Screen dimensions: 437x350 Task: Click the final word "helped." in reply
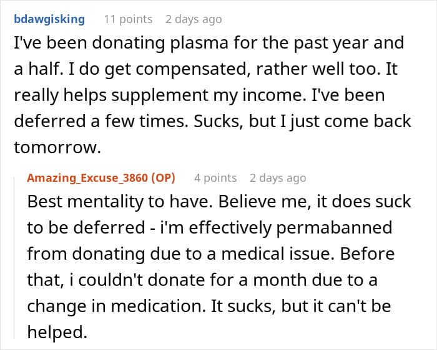pos(57,332)
